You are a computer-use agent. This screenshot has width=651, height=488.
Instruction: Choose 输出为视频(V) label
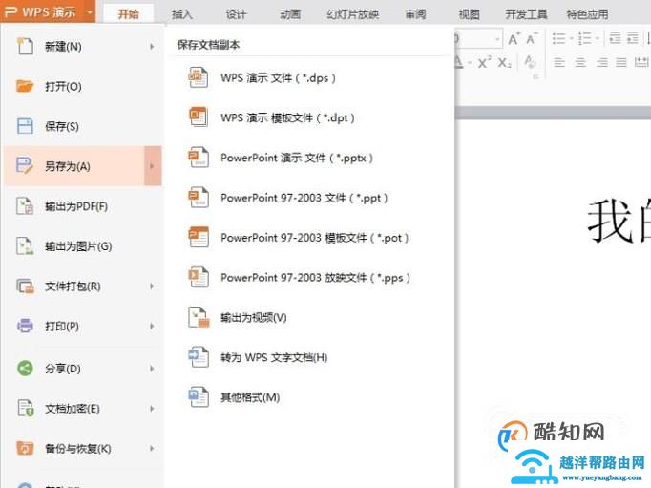(x=254, y=318)
